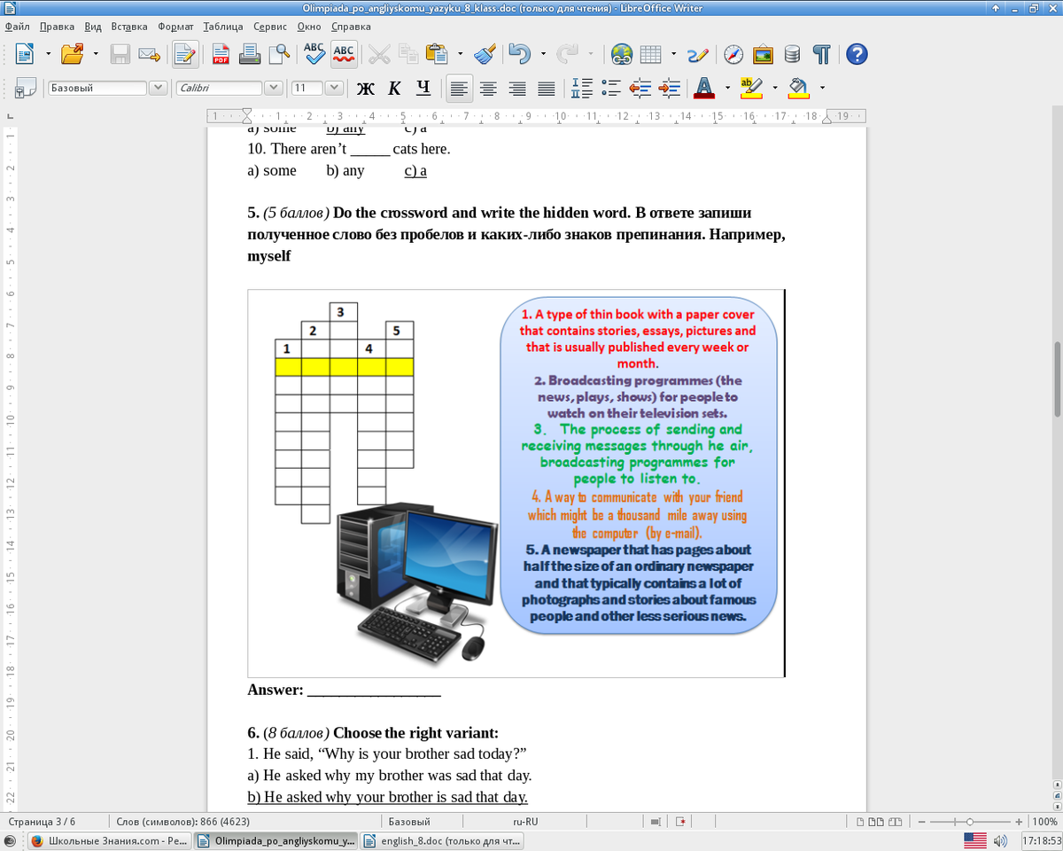The image size is (1063, 851).
Task: Open highlighting color dropdown arrow
Action: [x=775, y=88]
